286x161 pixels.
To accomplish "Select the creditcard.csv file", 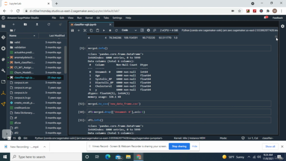I will pos(36,108).
